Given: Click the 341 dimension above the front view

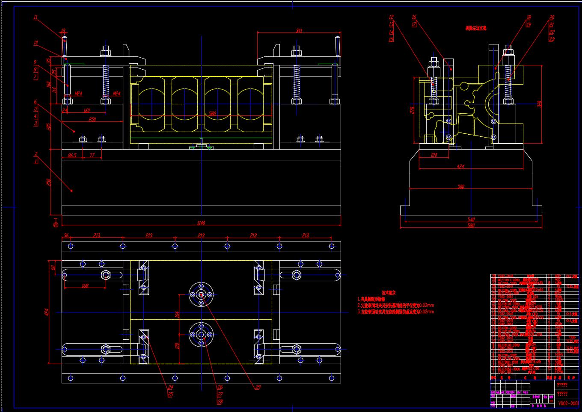Looking at the screenshot, I should pyautogui.click(x=299, y=31).
